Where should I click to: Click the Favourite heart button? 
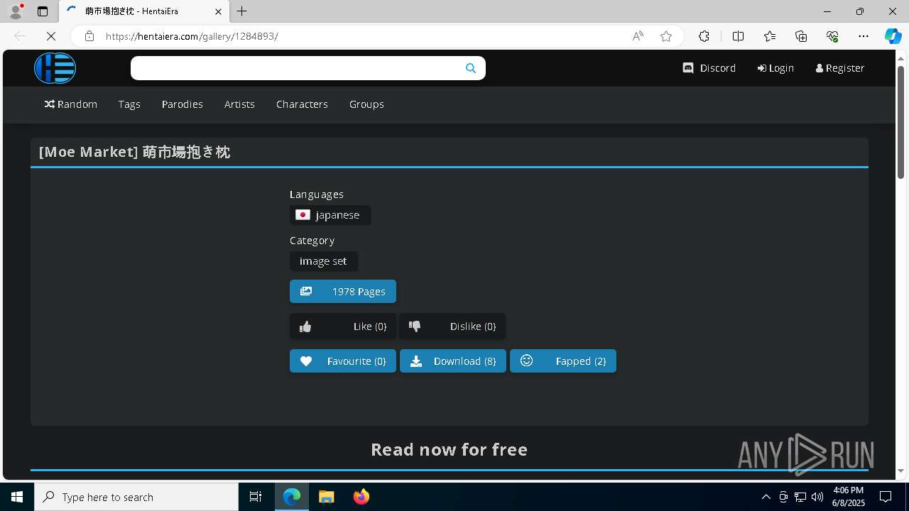[x=343, y=361]
